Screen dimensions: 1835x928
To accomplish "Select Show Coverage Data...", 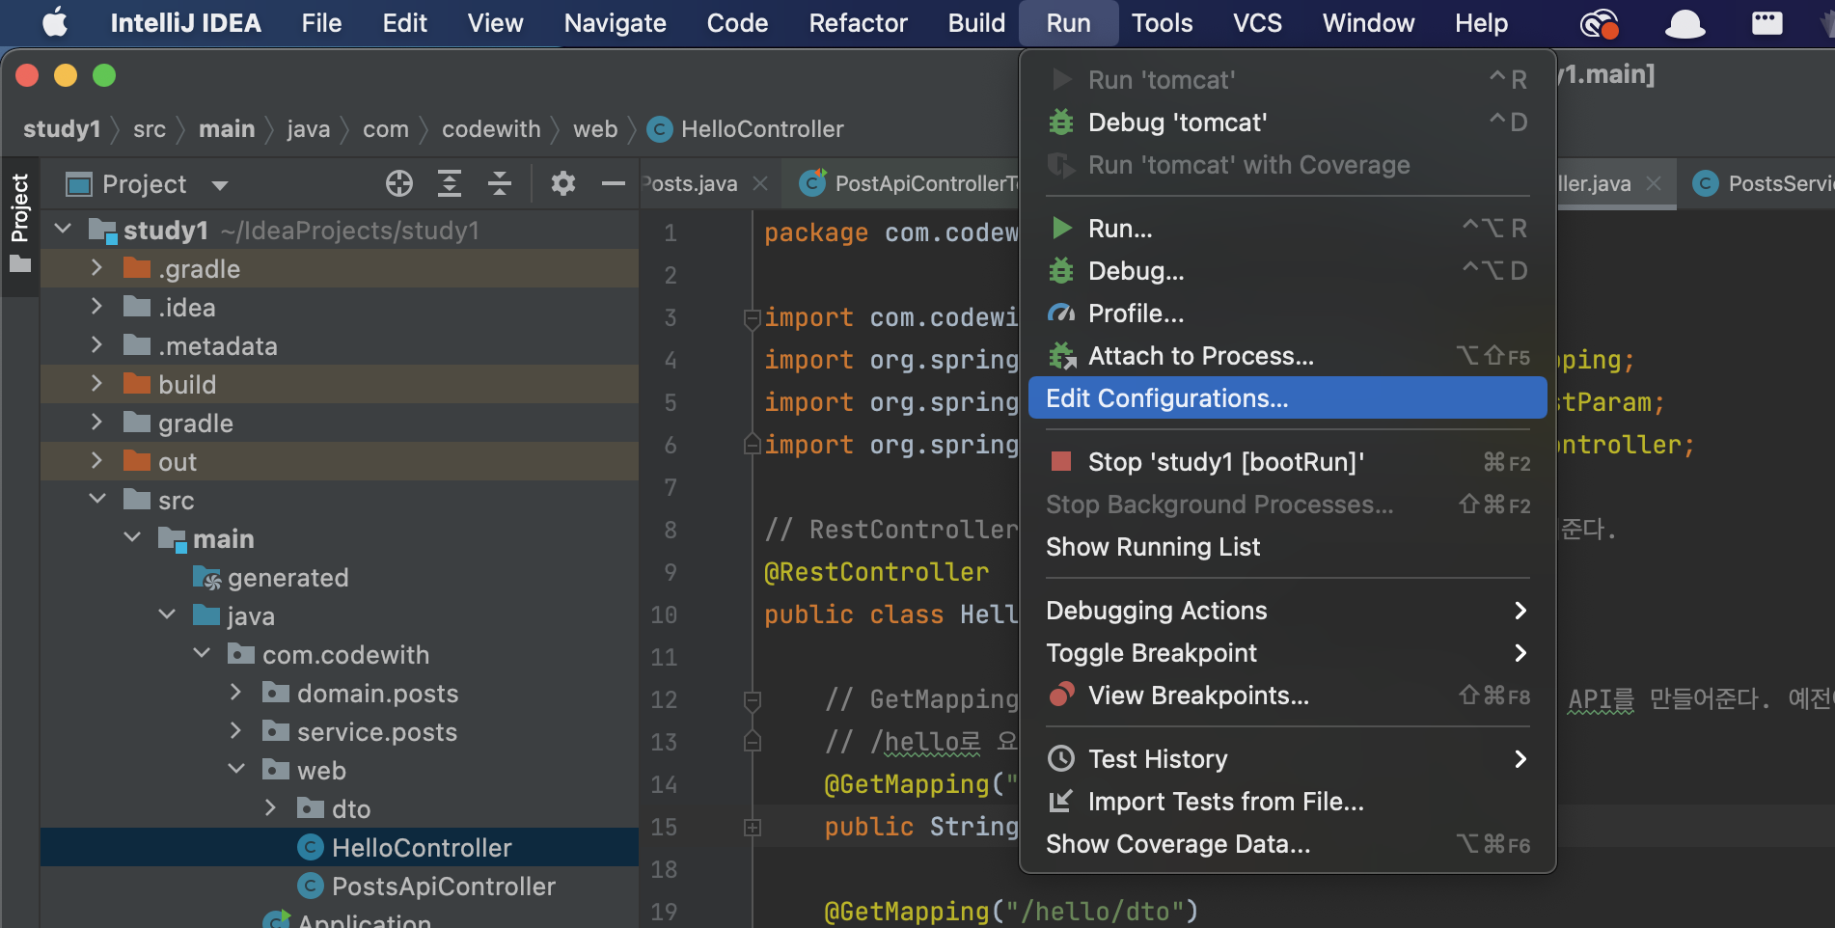I will click(x=1287, y=844).
